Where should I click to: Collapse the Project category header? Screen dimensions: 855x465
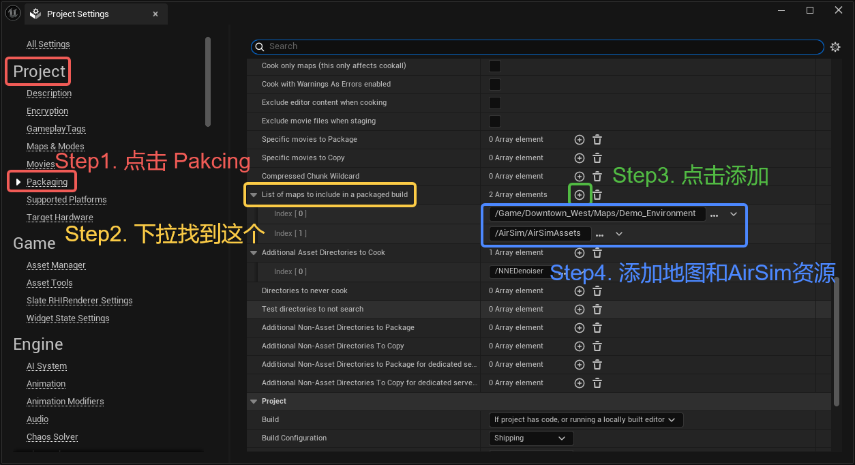[254, 402]
